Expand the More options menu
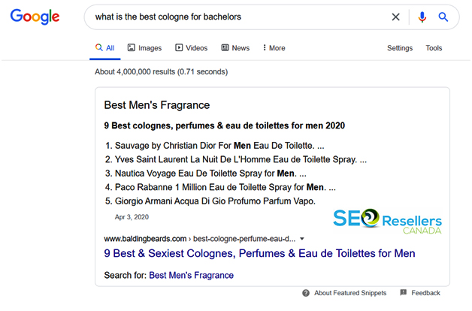The height and width of the screenshot is (311, 472). coord(274,48)
